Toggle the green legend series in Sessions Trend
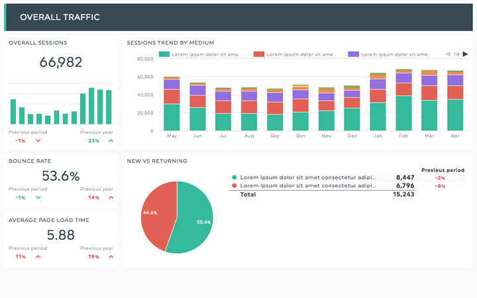 pos(200,54)
